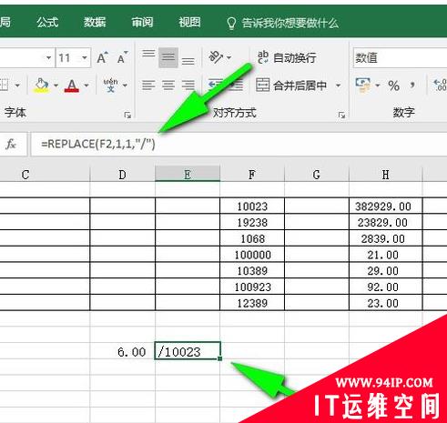The image size is (447, 423).
Task: Select column E header
Action: (188, 174)
